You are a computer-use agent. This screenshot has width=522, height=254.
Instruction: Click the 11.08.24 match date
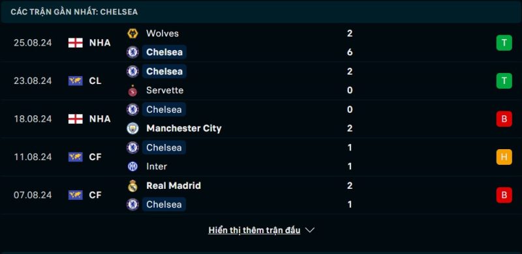[x=33, y=157]
